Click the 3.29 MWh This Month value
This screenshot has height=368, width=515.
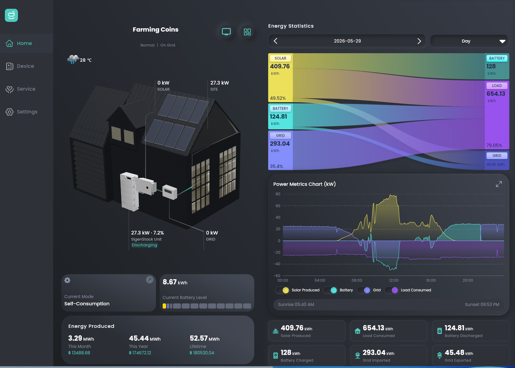pyautogui.click(x=81, y=338)
